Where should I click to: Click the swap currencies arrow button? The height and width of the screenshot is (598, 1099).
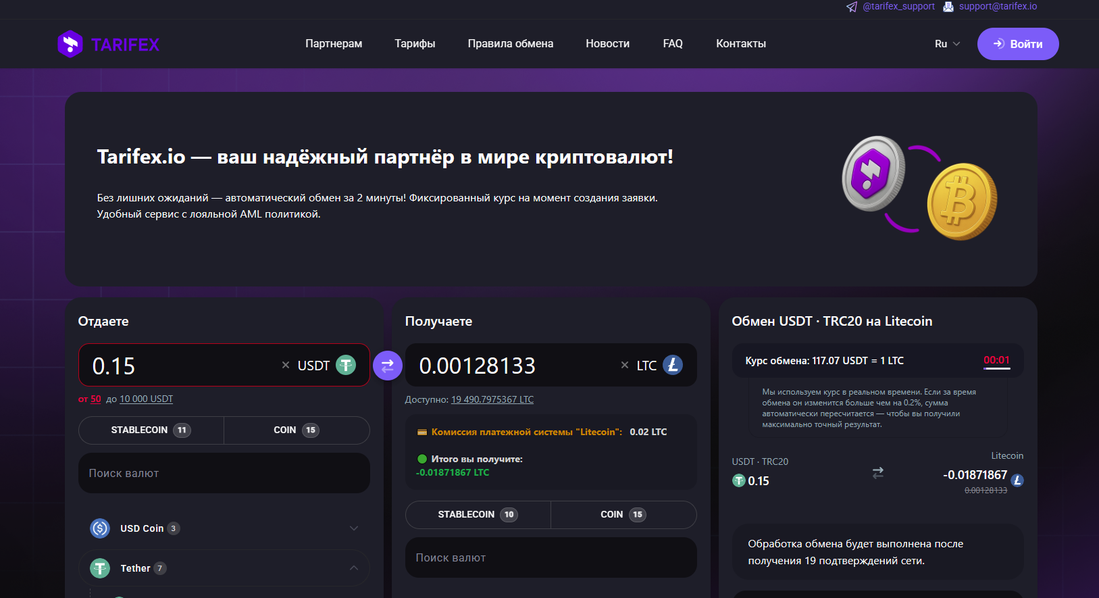(x=388, y=366)
